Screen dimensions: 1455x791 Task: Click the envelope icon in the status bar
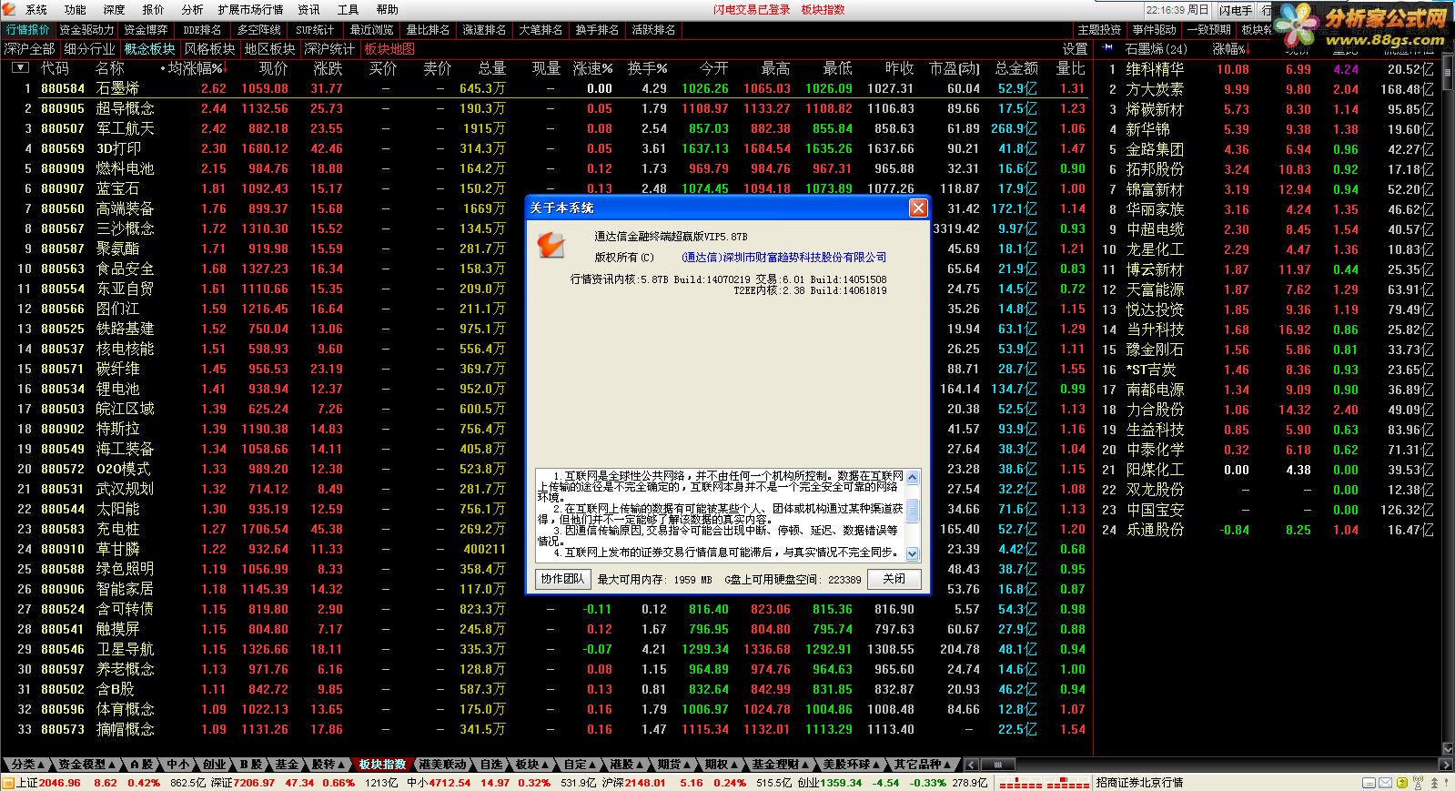click(1384, 783)
